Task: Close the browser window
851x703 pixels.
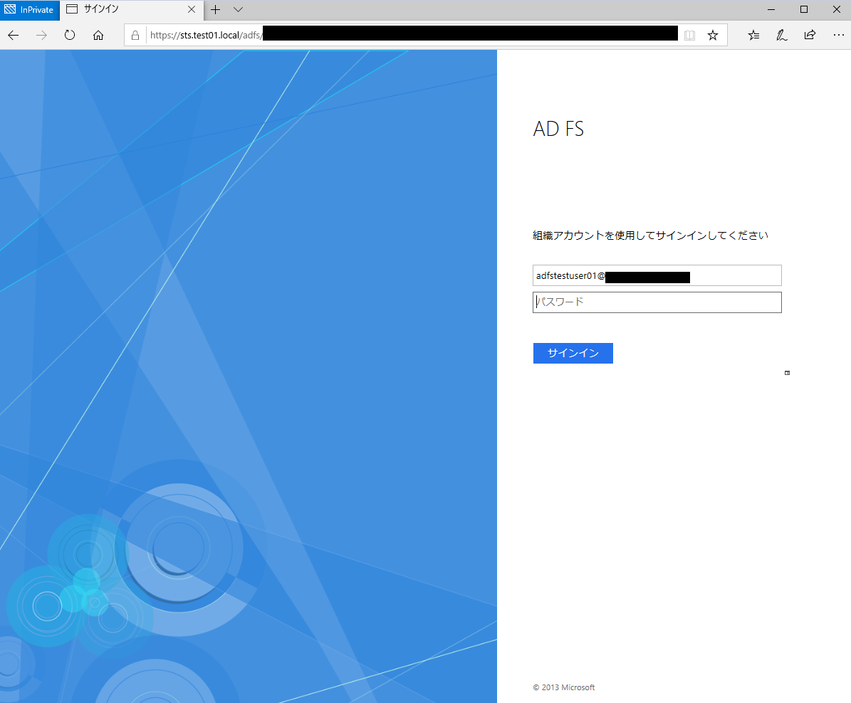Action: click(836, 10)
